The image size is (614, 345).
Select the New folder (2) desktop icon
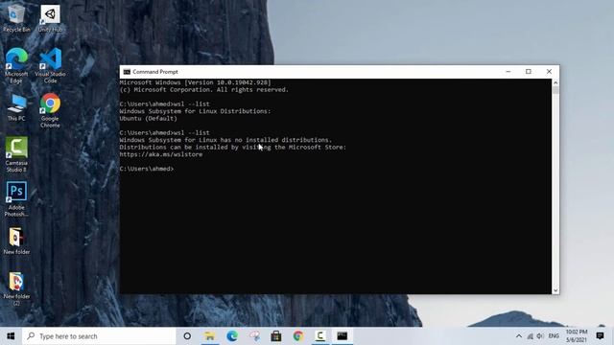(x=16, y=288)
